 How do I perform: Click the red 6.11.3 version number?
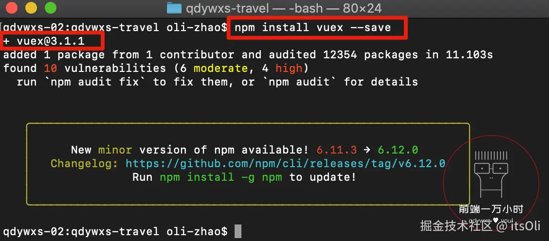[x=336, y=150]
